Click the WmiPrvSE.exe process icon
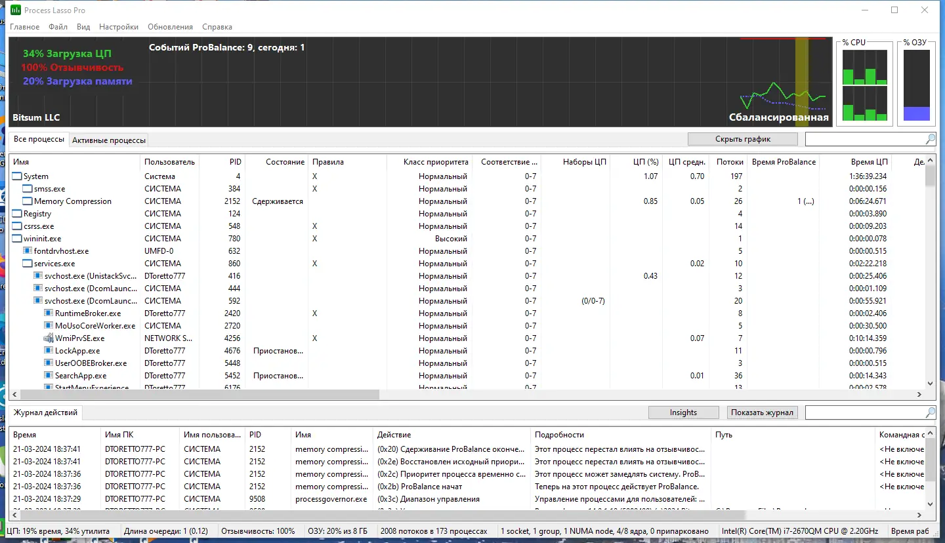 point(49,338)
